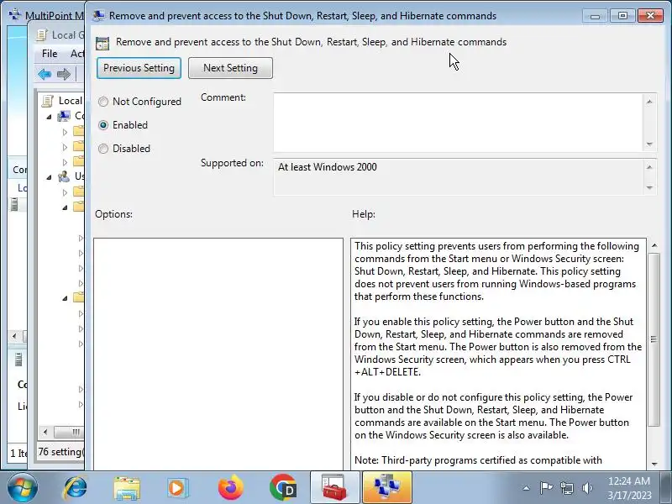Click Supported on box up arrow
This screenshot has height=504, width=672.
(649, 167)
